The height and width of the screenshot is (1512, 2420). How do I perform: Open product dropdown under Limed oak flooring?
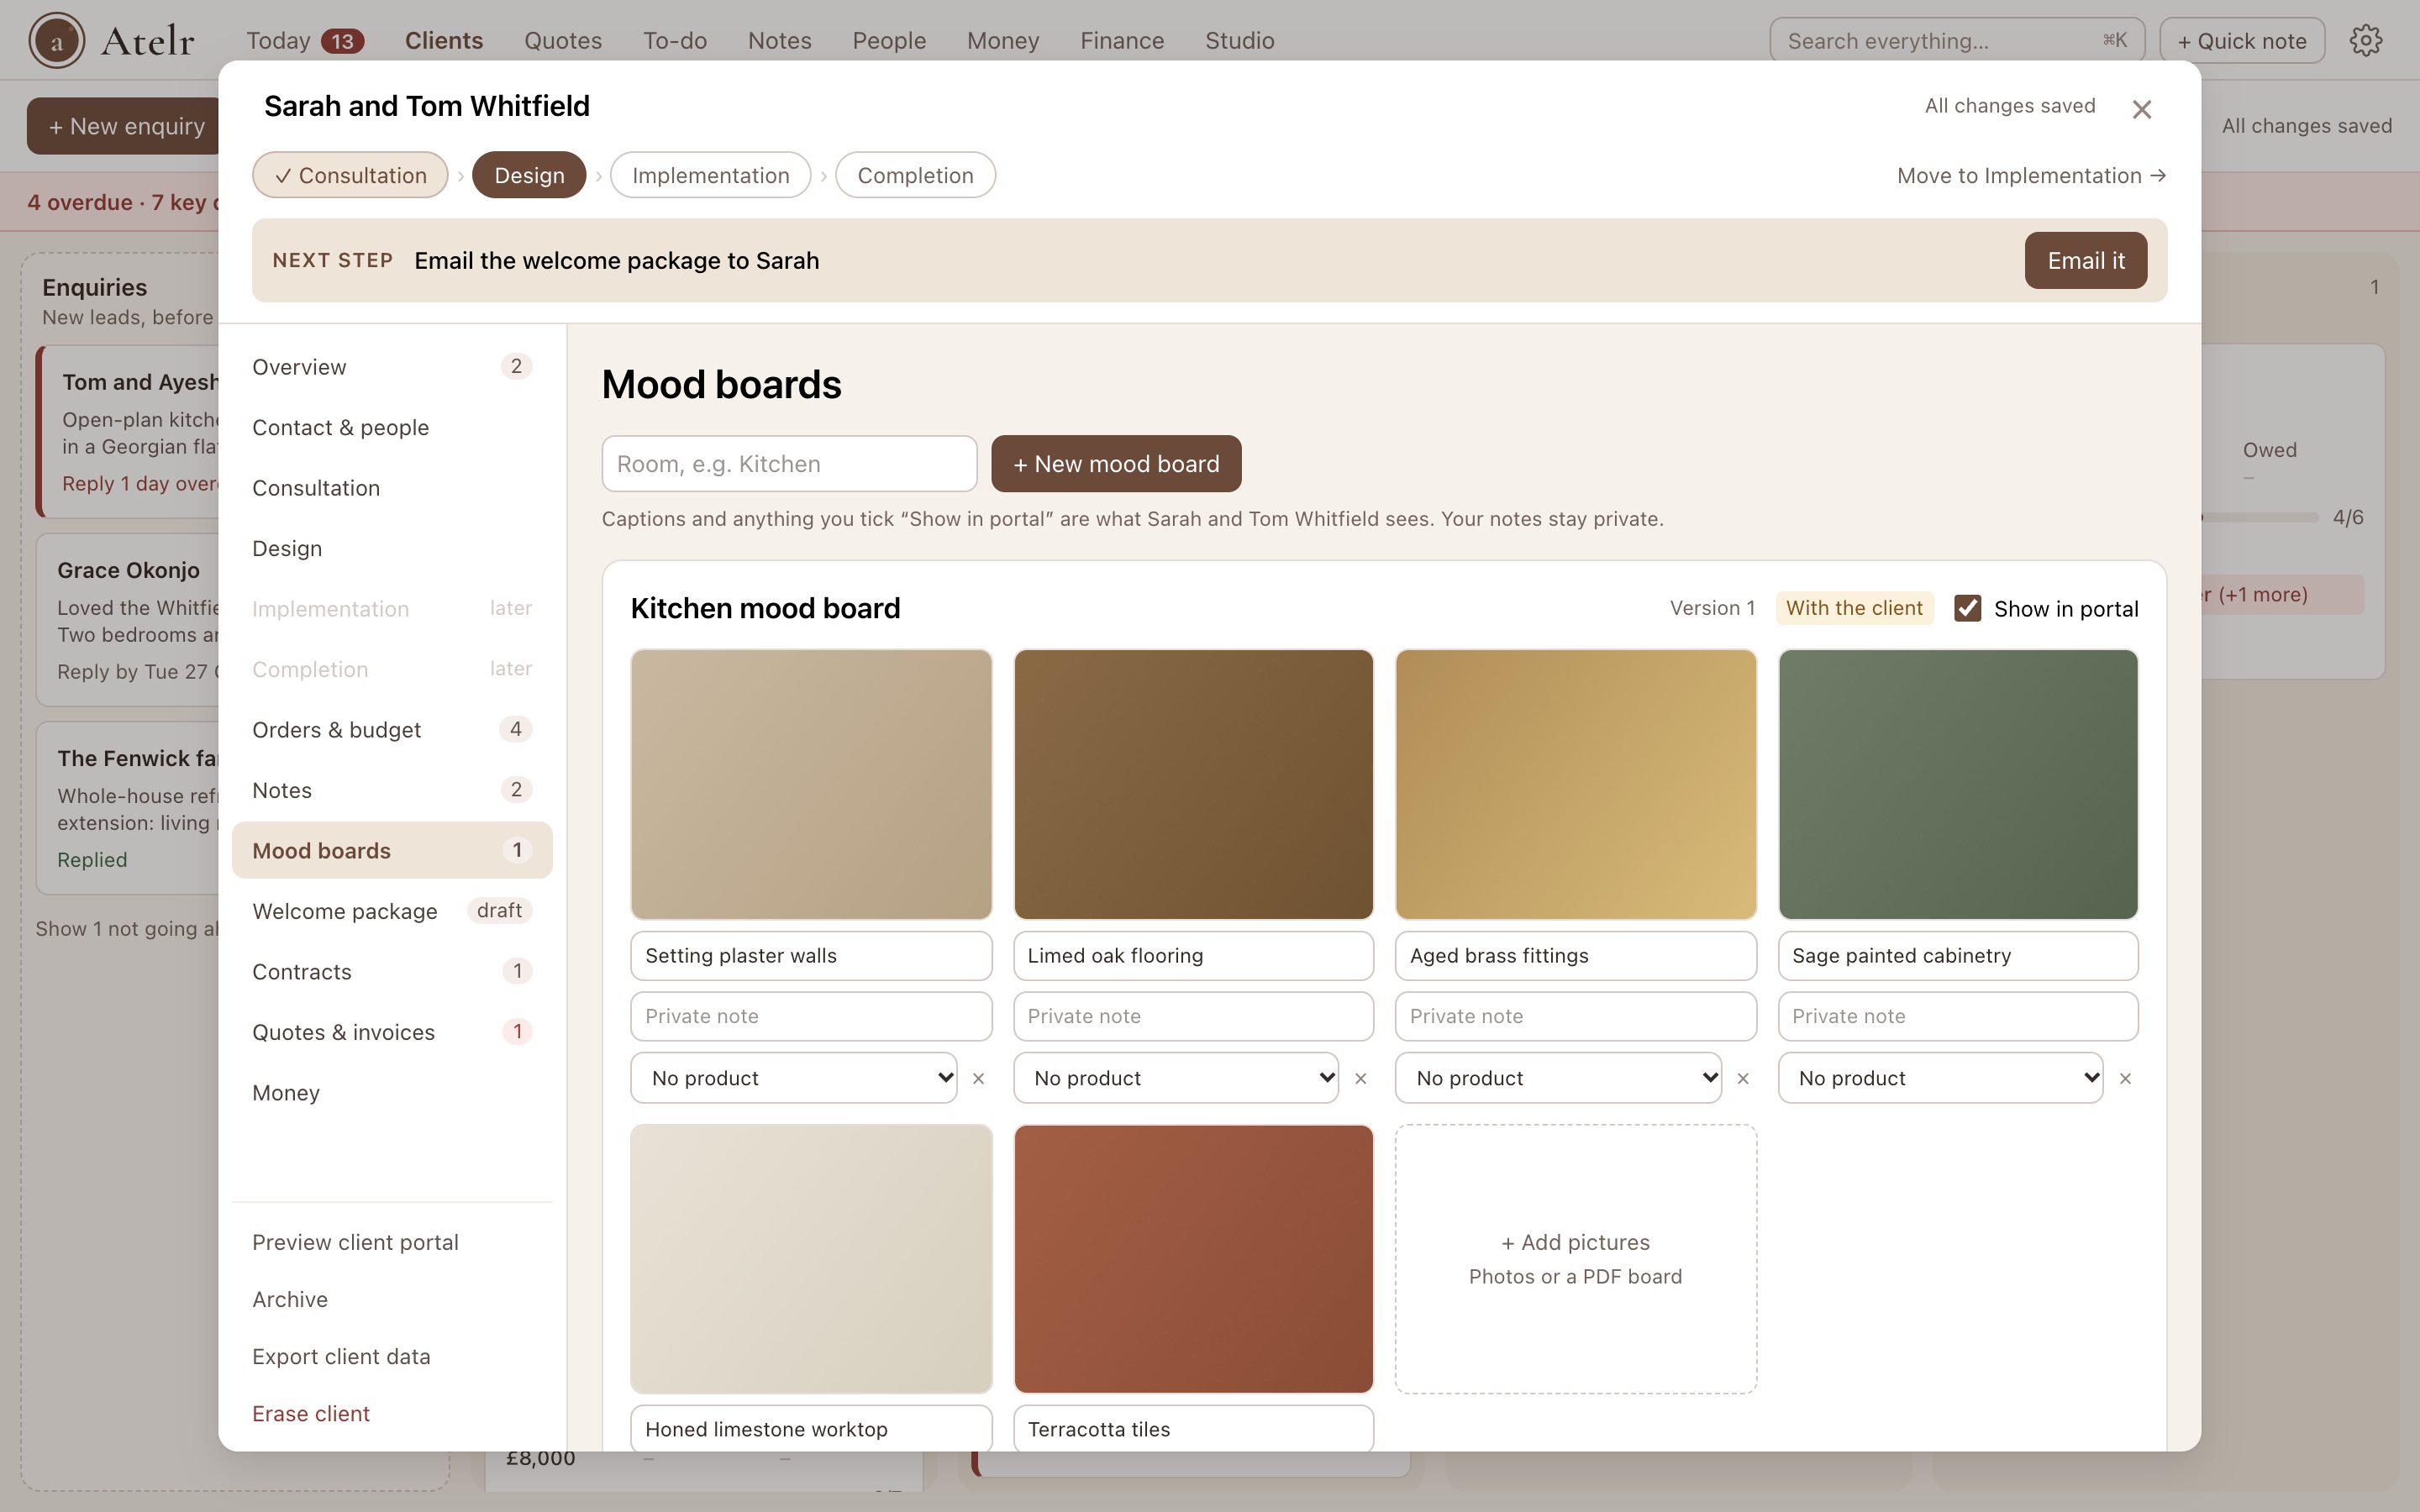[x=1176, y=1078]
